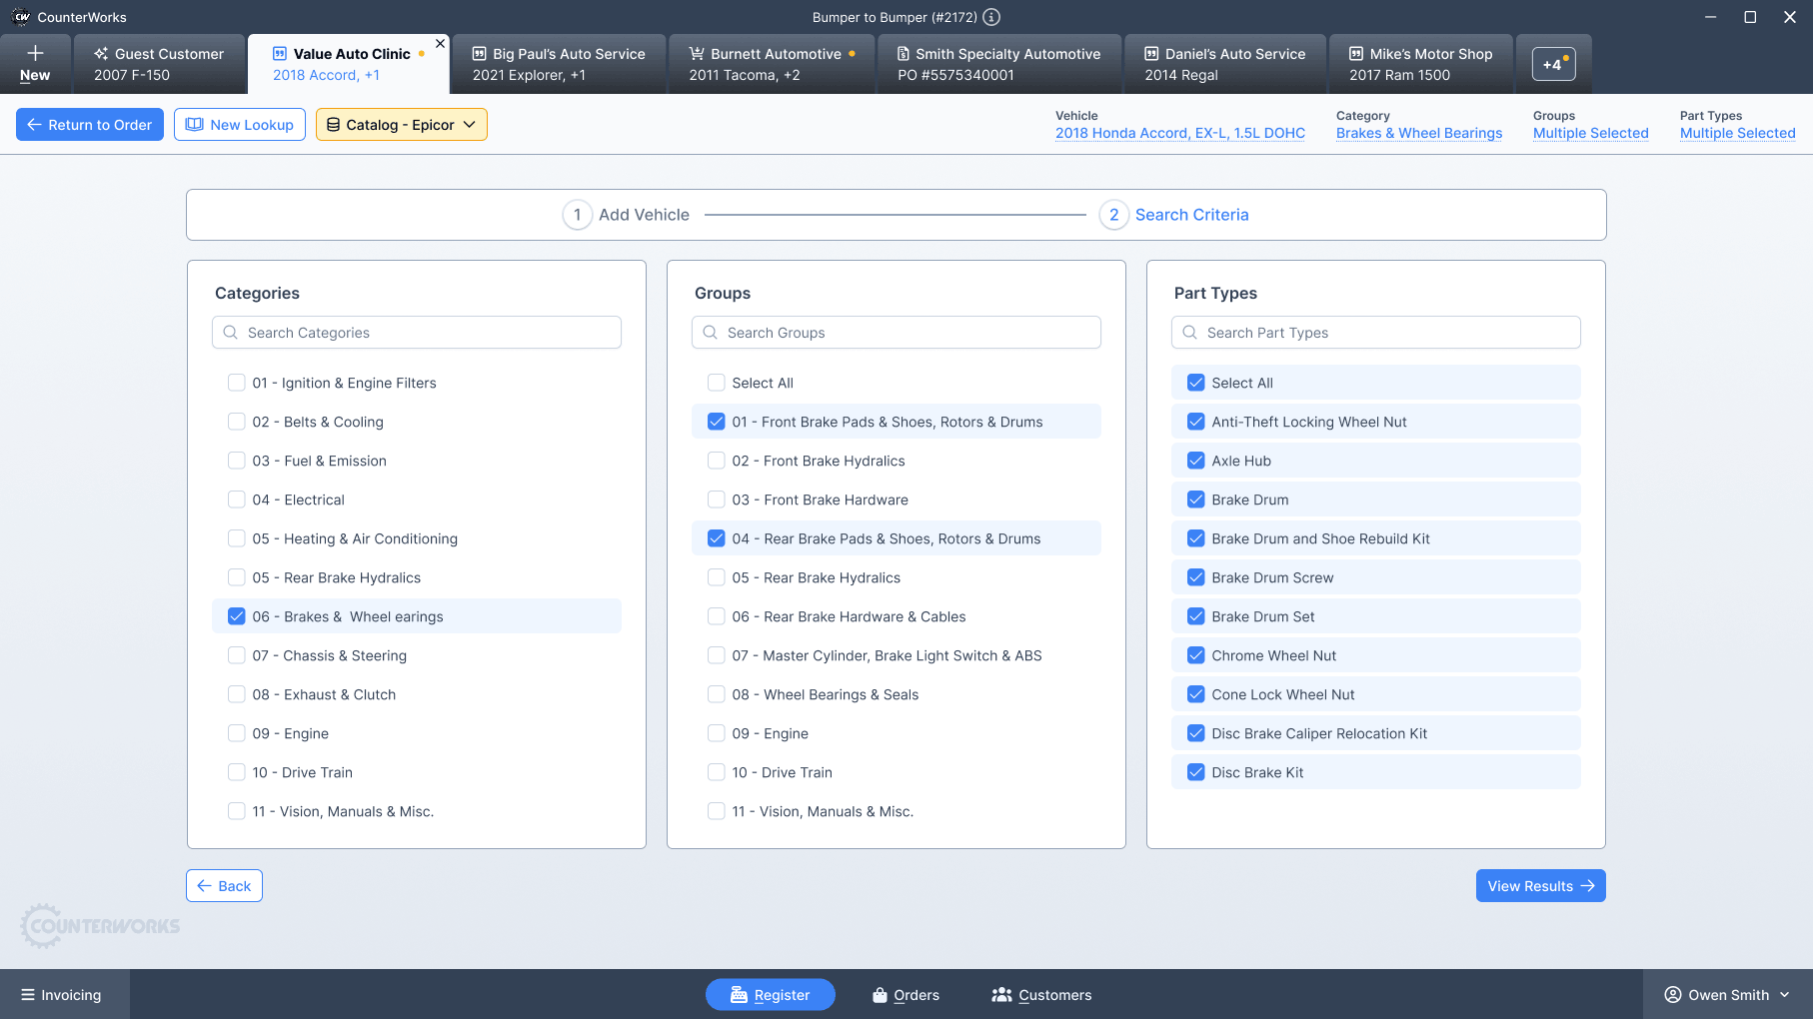Open the Owen Smith user menu chevron
Image resolution: width=1813 pixels, height=1019 pixels.
coord(1785,995)
